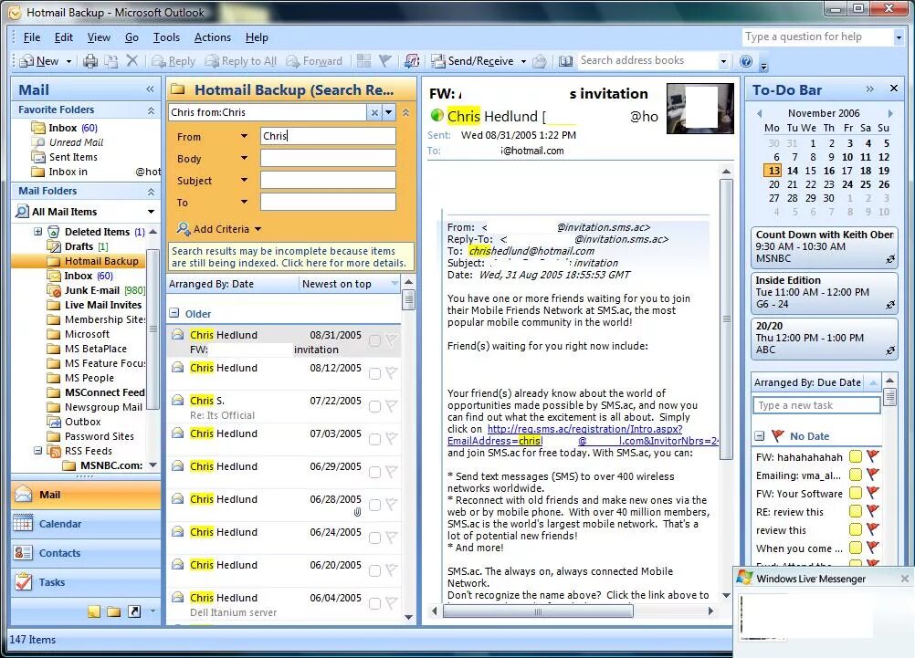Collapse the Older group in results
Viewport: 915px width, 658px height.
(x=174, y=313)
